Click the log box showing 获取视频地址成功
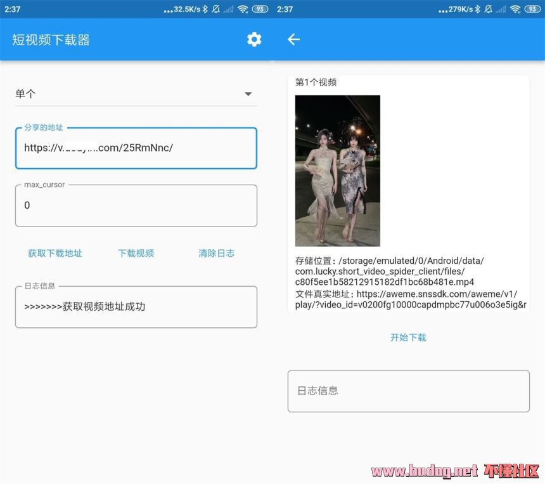Screen dimensions: 545x484 (136, 307)
